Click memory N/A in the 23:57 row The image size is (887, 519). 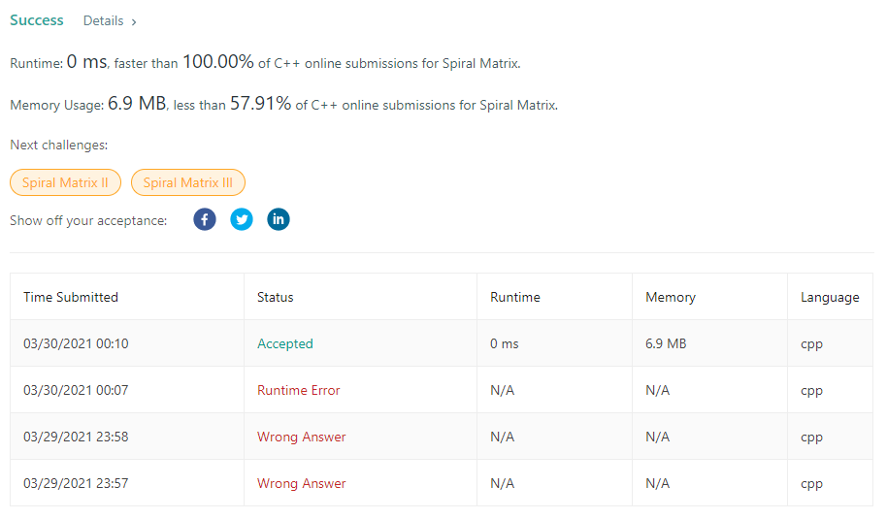point(657,483)
